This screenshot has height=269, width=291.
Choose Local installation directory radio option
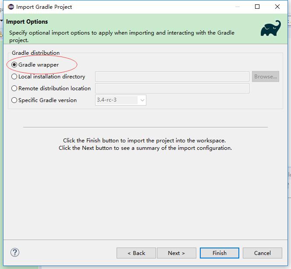point(15,77)
